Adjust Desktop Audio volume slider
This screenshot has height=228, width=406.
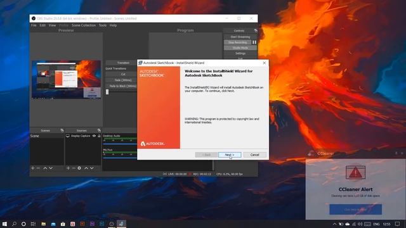click(120, 144)
